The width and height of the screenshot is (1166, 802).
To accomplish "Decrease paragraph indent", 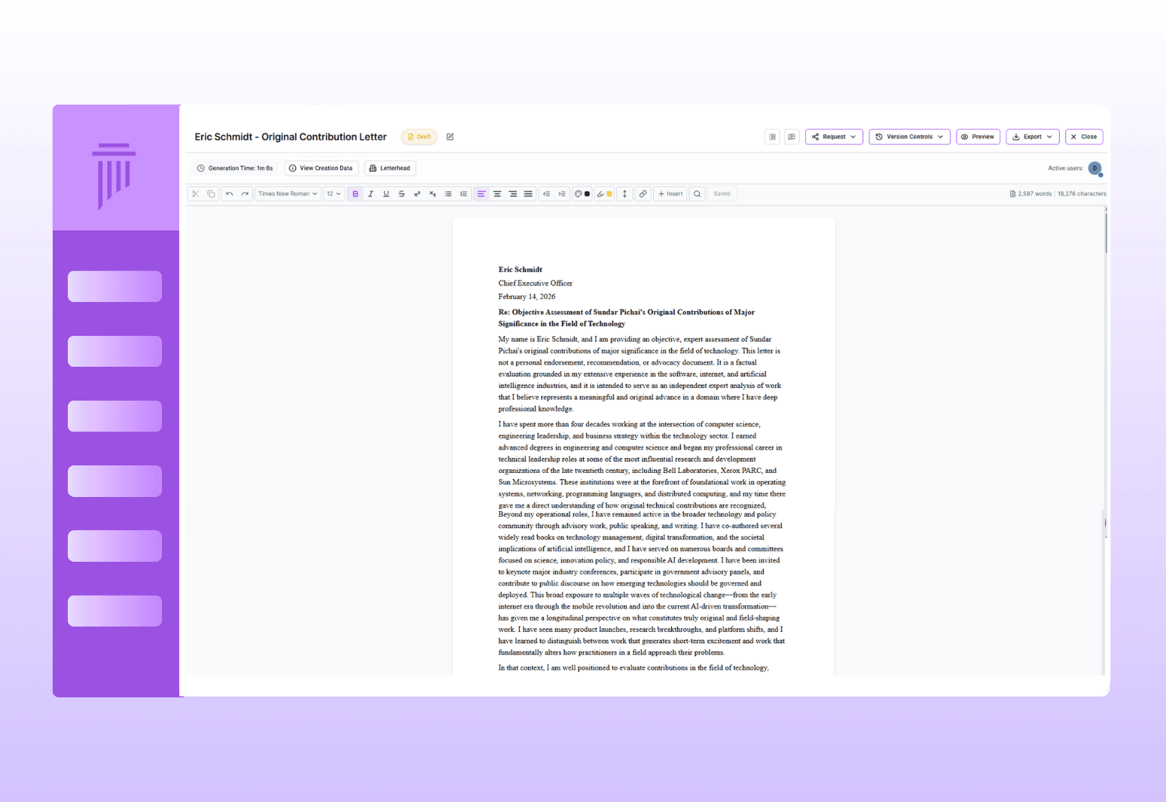I will (547, 194).
